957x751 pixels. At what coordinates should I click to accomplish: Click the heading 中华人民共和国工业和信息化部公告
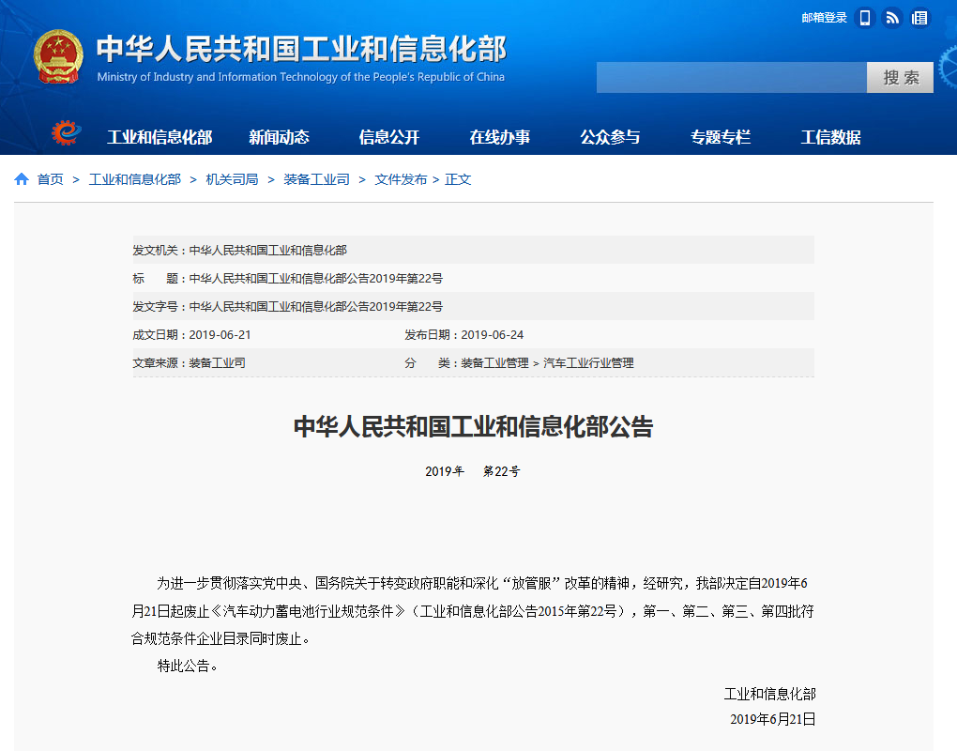473,426
